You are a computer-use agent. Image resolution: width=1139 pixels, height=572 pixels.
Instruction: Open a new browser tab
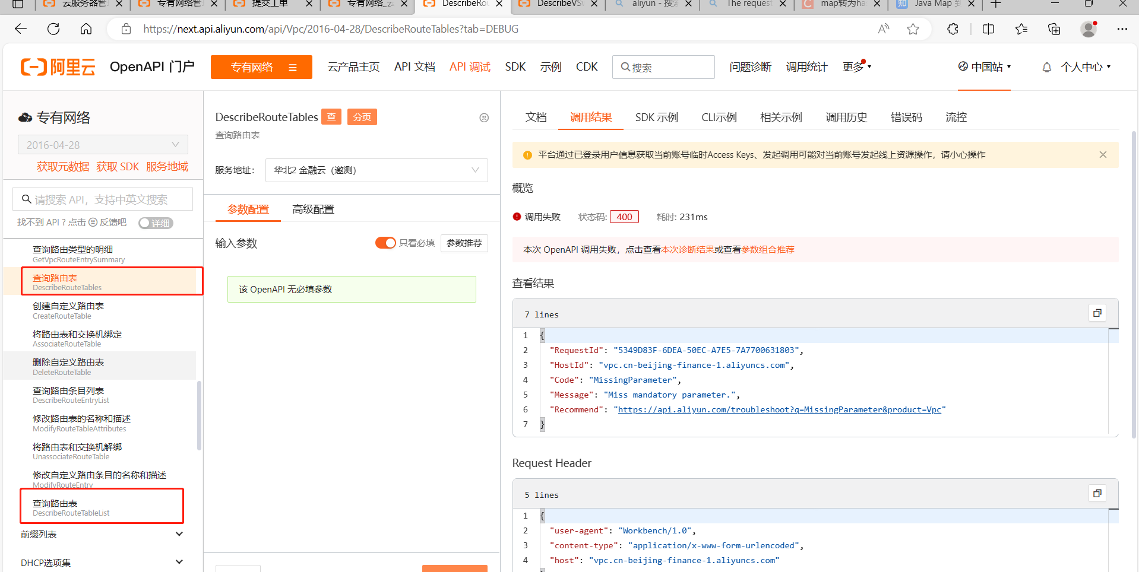pos(996,4)
